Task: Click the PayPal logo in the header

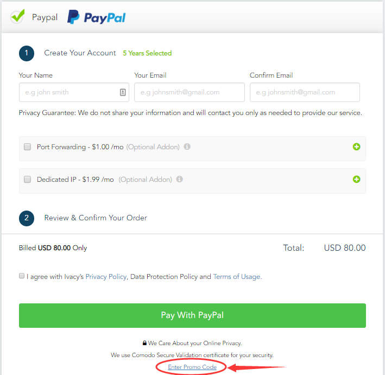Action: [x=97, y=17]
